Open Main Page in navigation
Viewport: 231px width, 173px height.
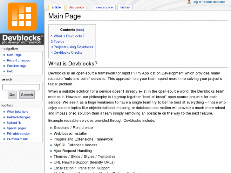(14, 55)
